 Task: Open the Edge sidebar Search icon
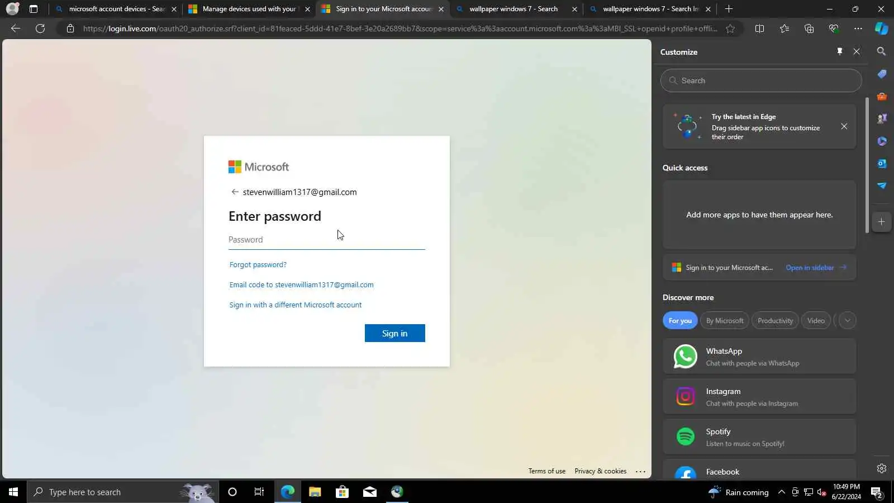click(x=881, y=51)
